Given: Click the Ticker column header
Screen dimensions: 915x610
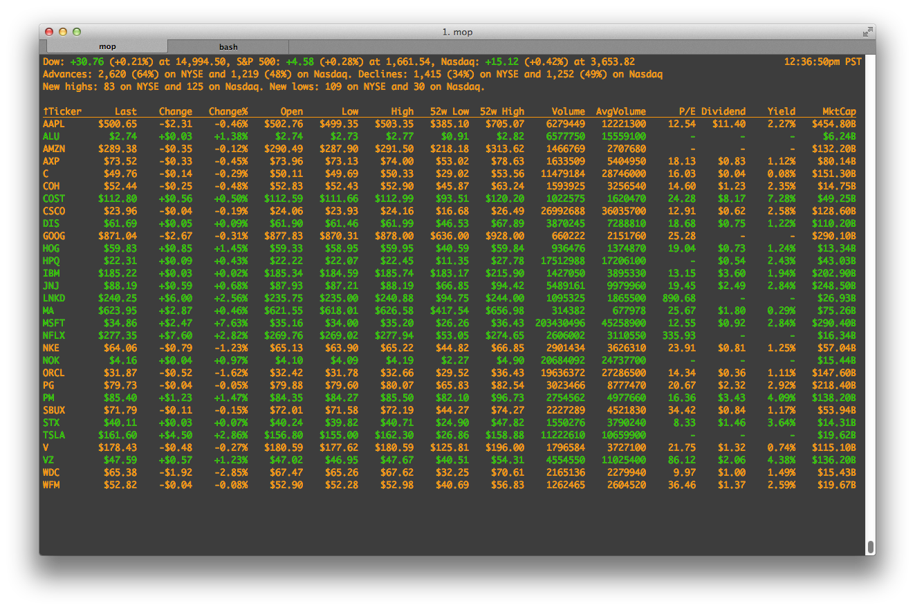Looking at the screenshot, I should click(x=62, y=111).
